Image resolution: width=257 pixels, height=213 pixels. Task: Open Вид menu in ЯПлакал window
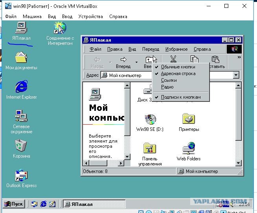132,49
